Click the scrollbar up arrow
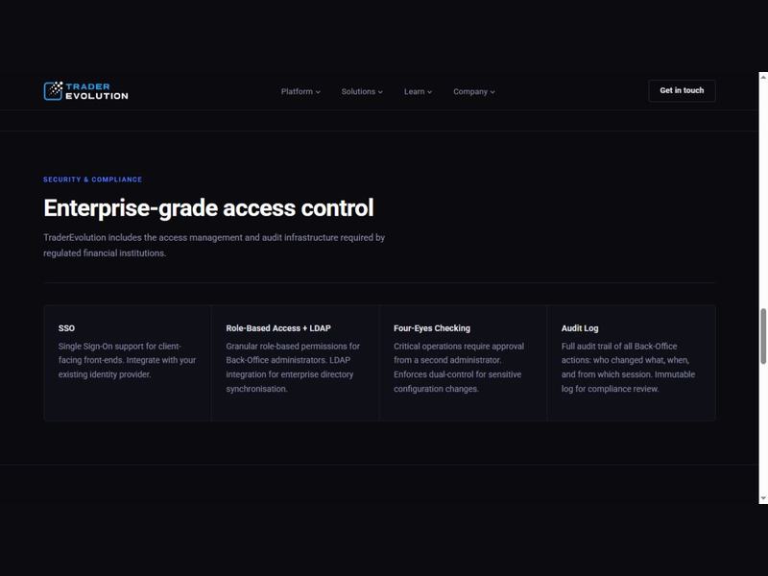This screenshot has height=576, width=768. (763, 77)
